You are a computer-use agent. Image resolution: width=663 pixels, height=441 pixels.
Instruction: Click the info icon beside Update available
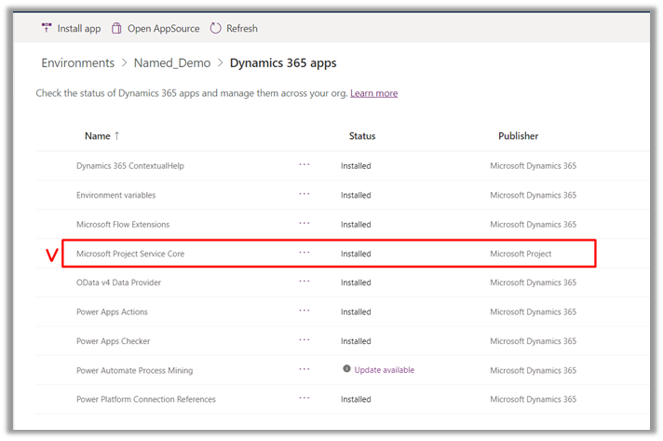pyautogui.click(x=346, y=368)
